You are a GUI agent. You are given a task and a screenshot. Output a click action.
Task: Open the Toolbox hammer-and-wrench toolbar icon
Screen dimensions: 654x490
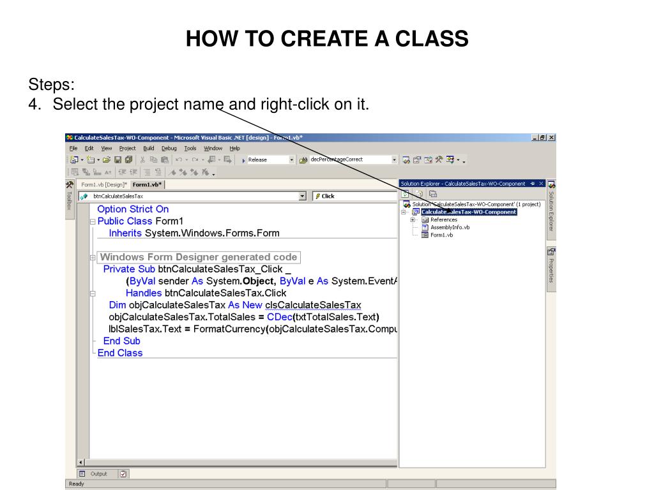click(x=439, y=160)
